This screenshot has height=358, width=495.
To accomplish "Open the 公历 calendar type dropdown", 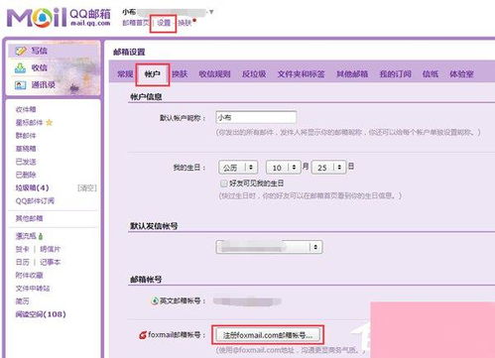I will coord(238,168).
